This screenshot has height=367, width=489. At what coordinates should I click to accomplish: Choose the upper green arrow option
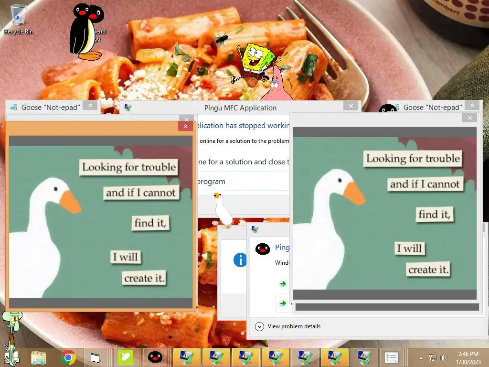[x=283, y=284]
